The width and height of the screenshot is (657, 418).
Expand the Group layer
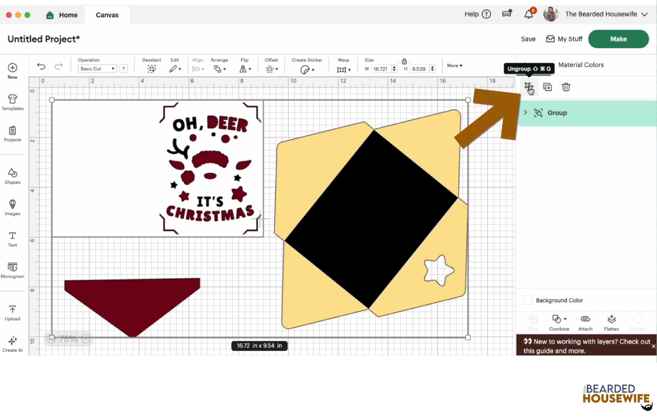point(525,112)
